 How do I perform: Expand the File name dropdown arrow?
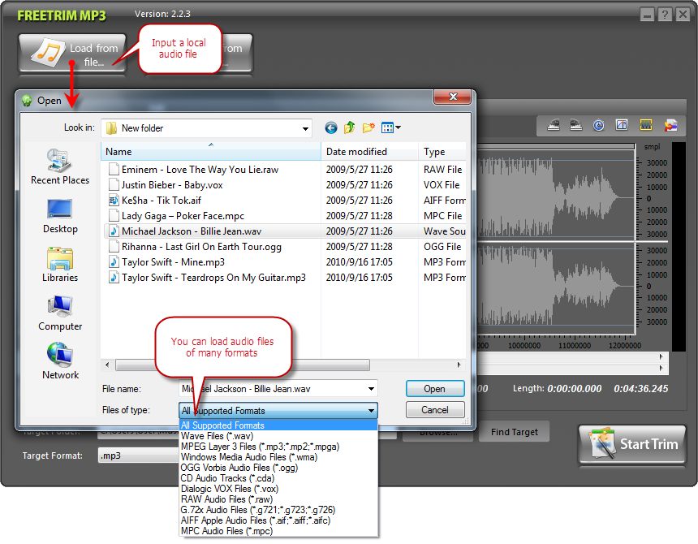371,389
